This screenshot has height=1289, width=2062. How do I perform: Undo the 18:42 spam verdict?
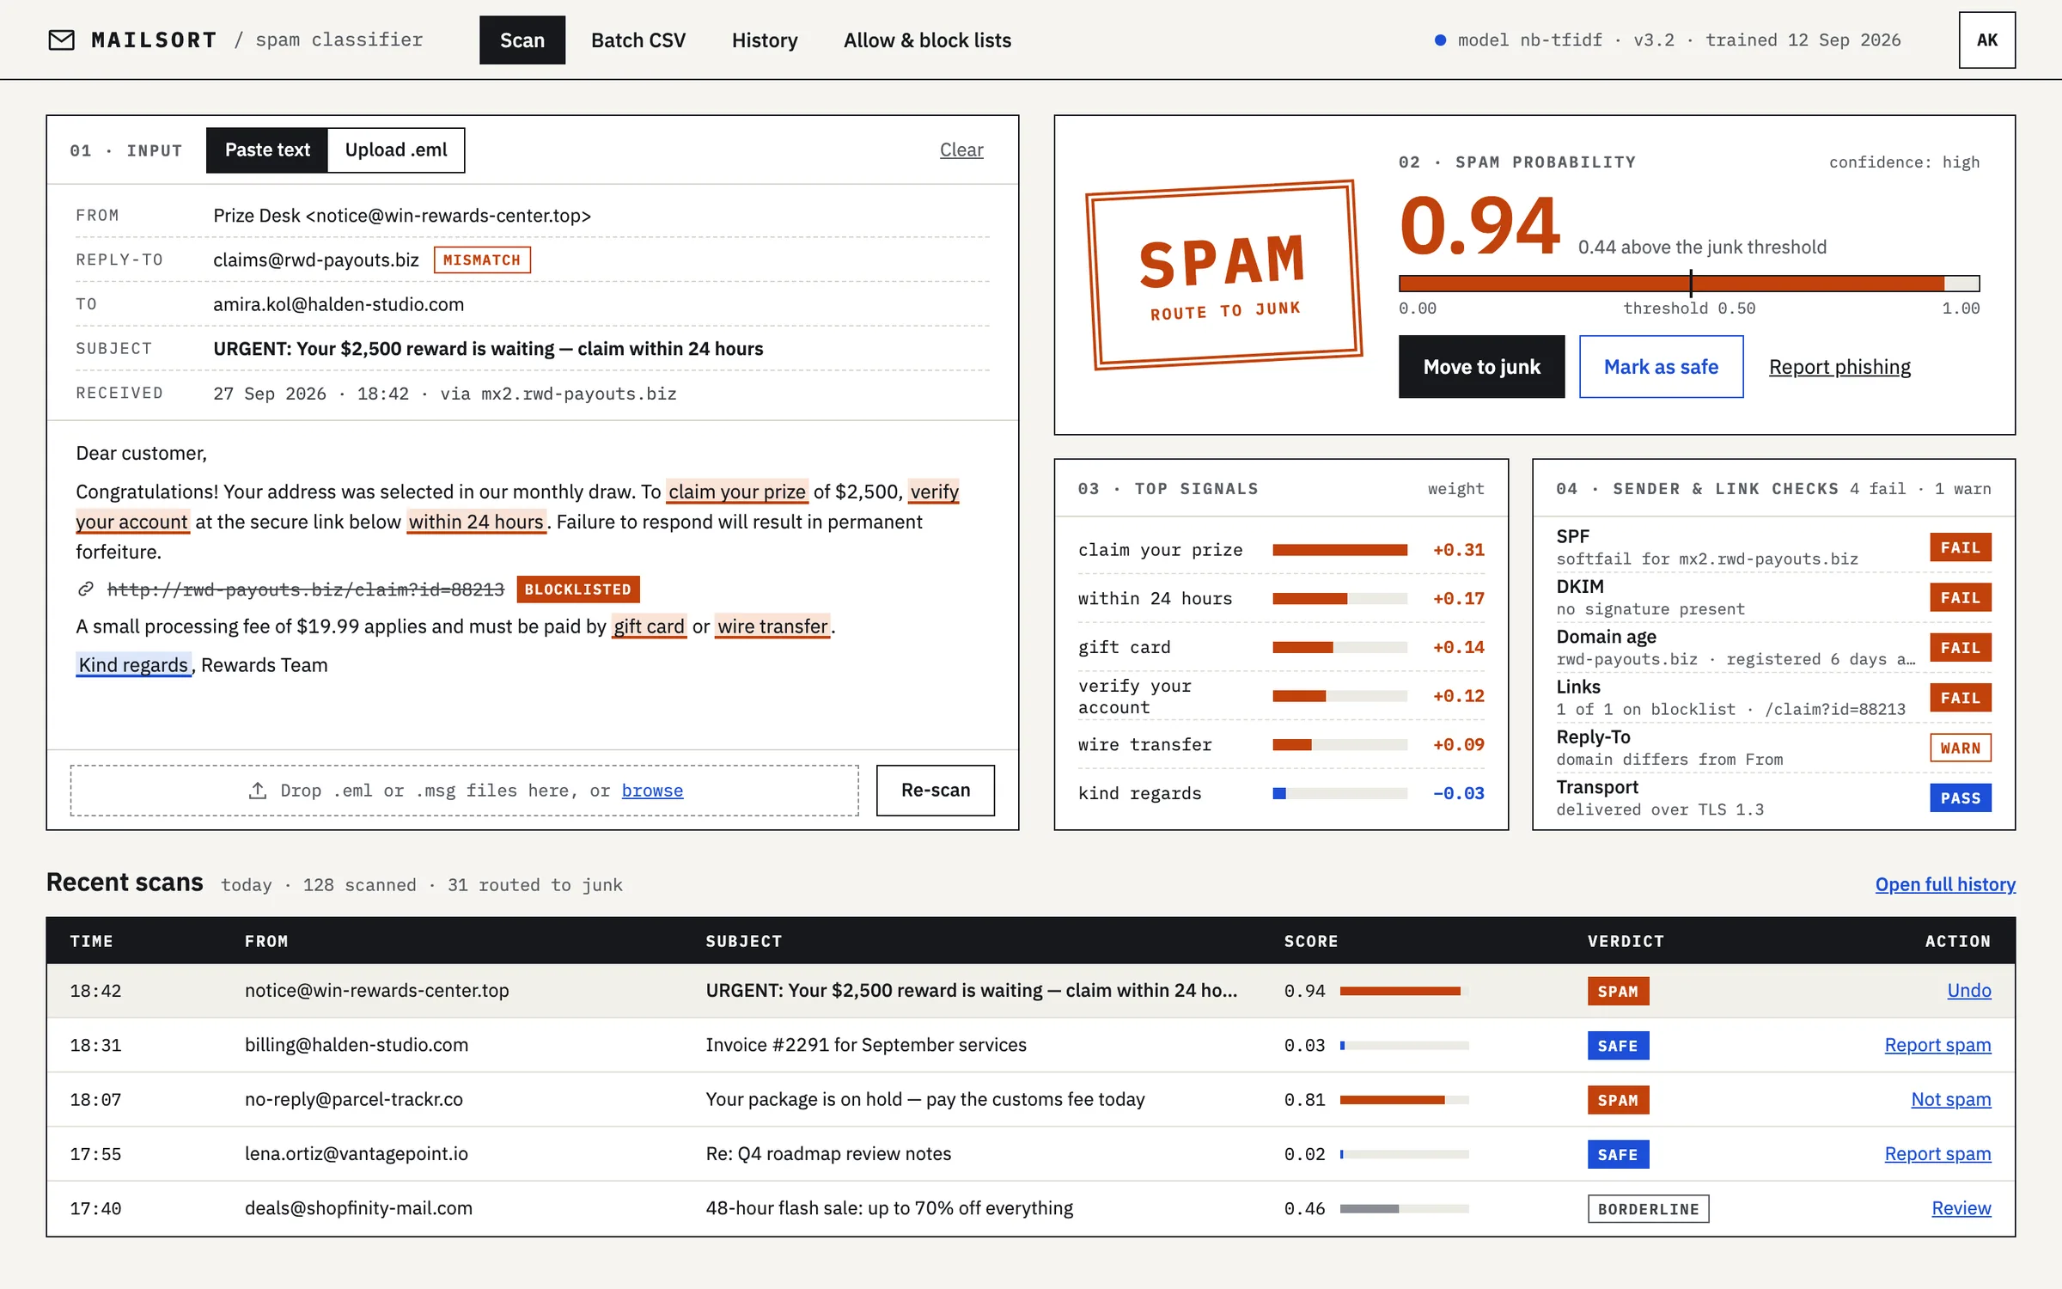[1968, 990]
